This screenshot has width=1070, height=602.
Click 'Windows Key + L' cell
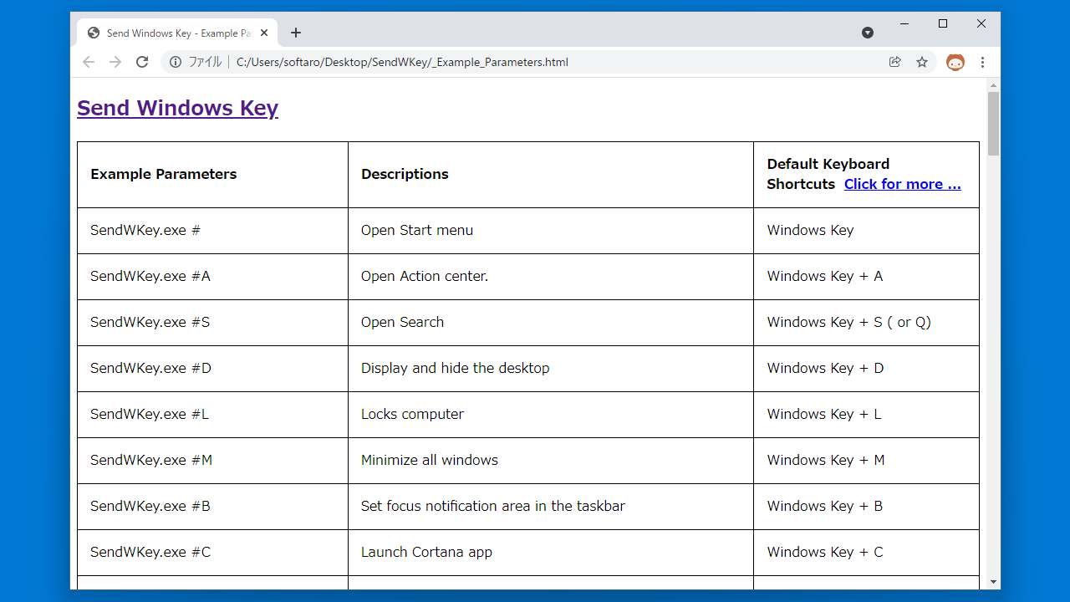866,415
